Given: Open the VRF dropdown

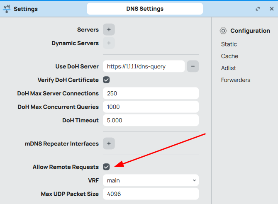Looking at the screenshot, I should pos(151,180).
